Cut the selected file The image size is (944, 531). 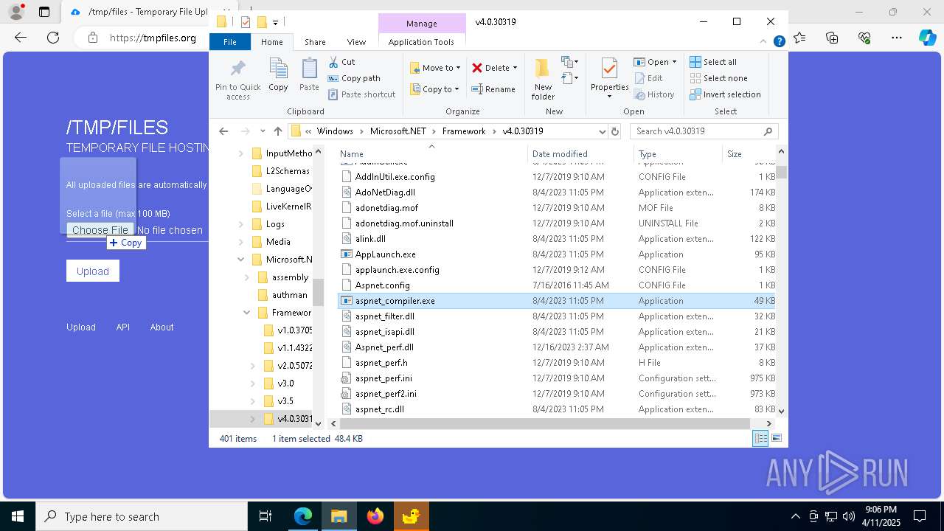pos(341,62)
